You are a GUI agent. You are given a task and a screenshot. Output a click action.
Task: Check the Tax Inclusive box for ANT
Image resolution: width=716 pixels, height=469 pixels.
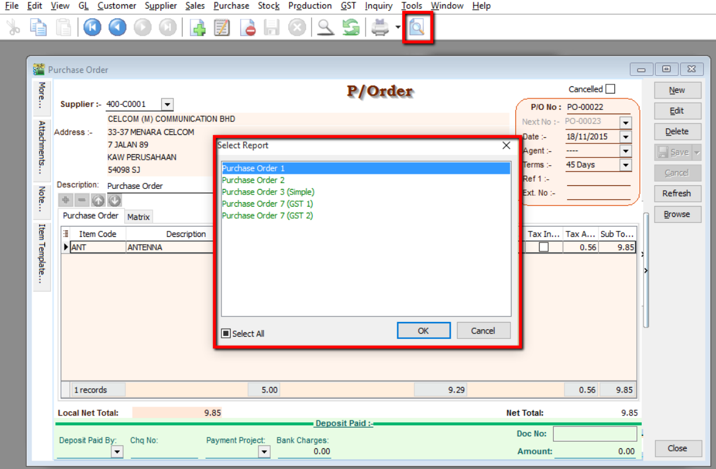coord(544,247)
